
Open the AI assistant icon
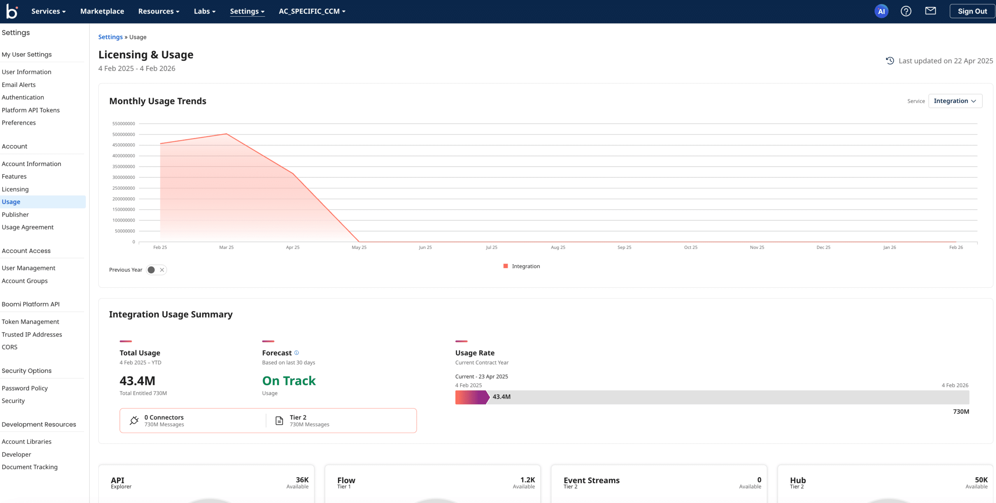(x=881, y=11)
